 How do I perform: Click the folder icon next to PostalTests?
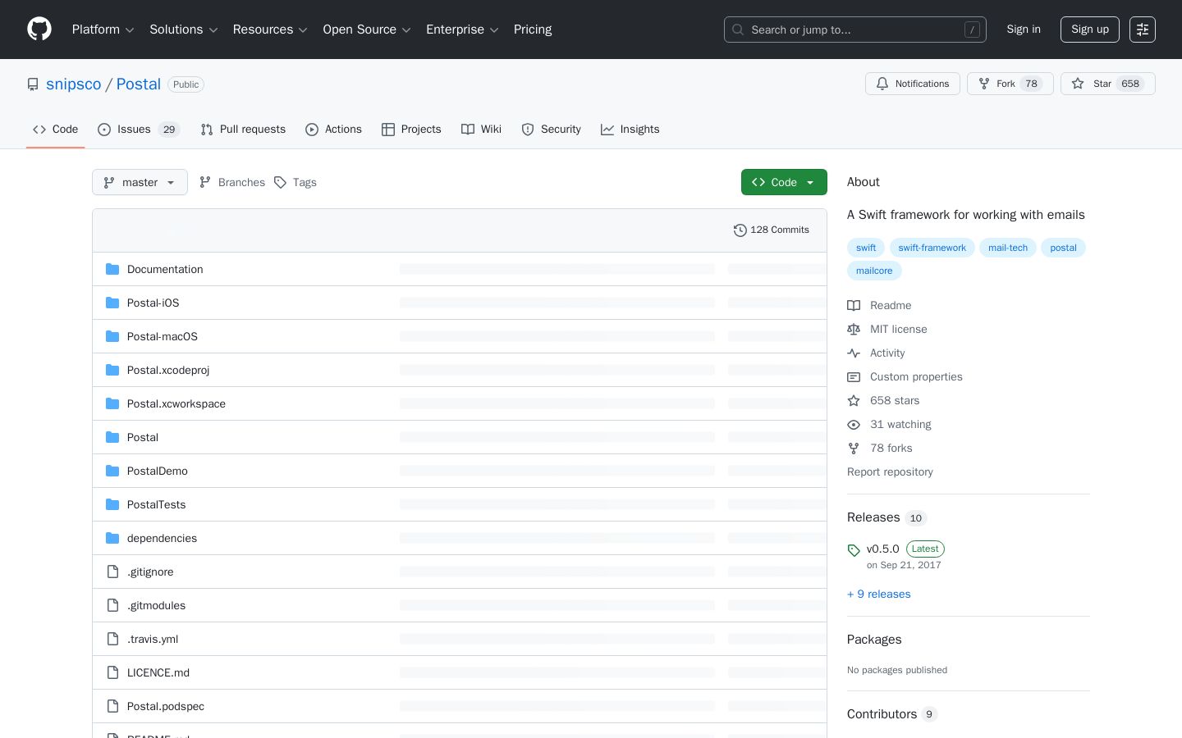point(112,504)
